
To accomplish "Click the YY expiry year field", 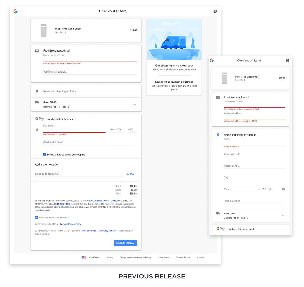I will (121, 130).
